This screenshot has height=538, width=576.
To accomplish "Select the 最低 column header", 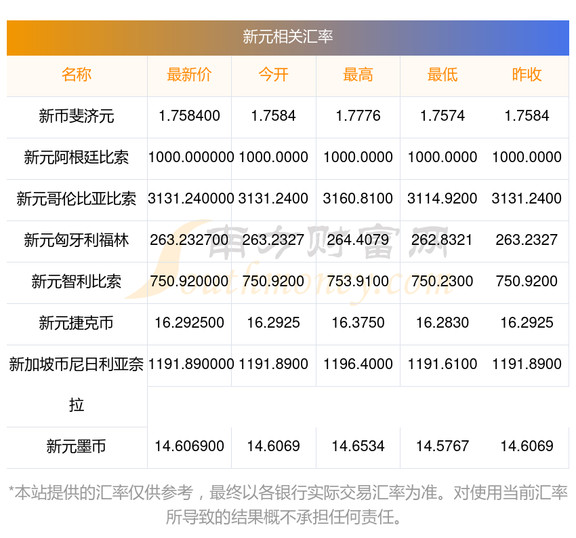I will (443, 75).
